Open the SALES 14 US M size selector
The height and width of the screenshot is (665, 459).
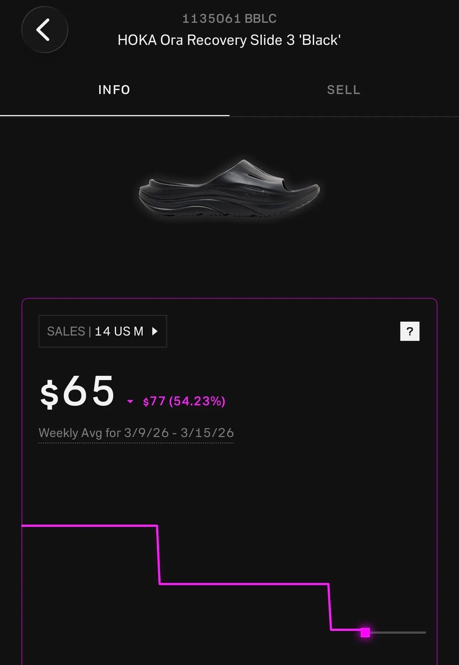102,331
